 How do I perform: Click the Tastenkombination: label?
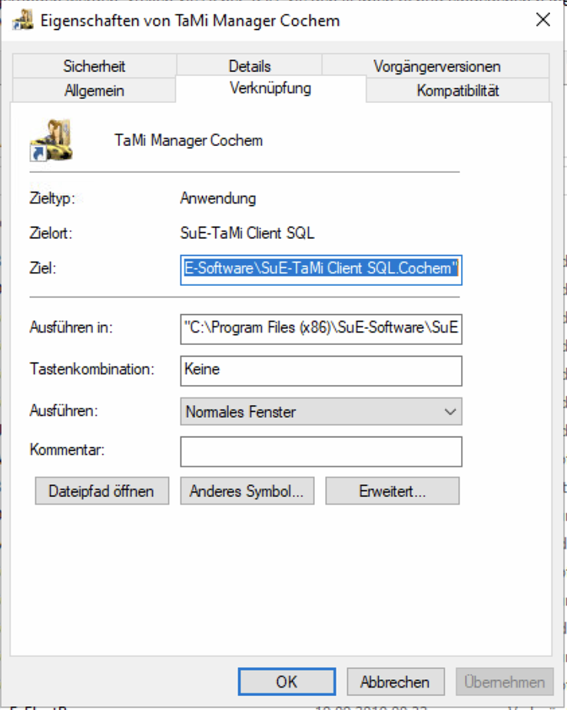(92, 369)
